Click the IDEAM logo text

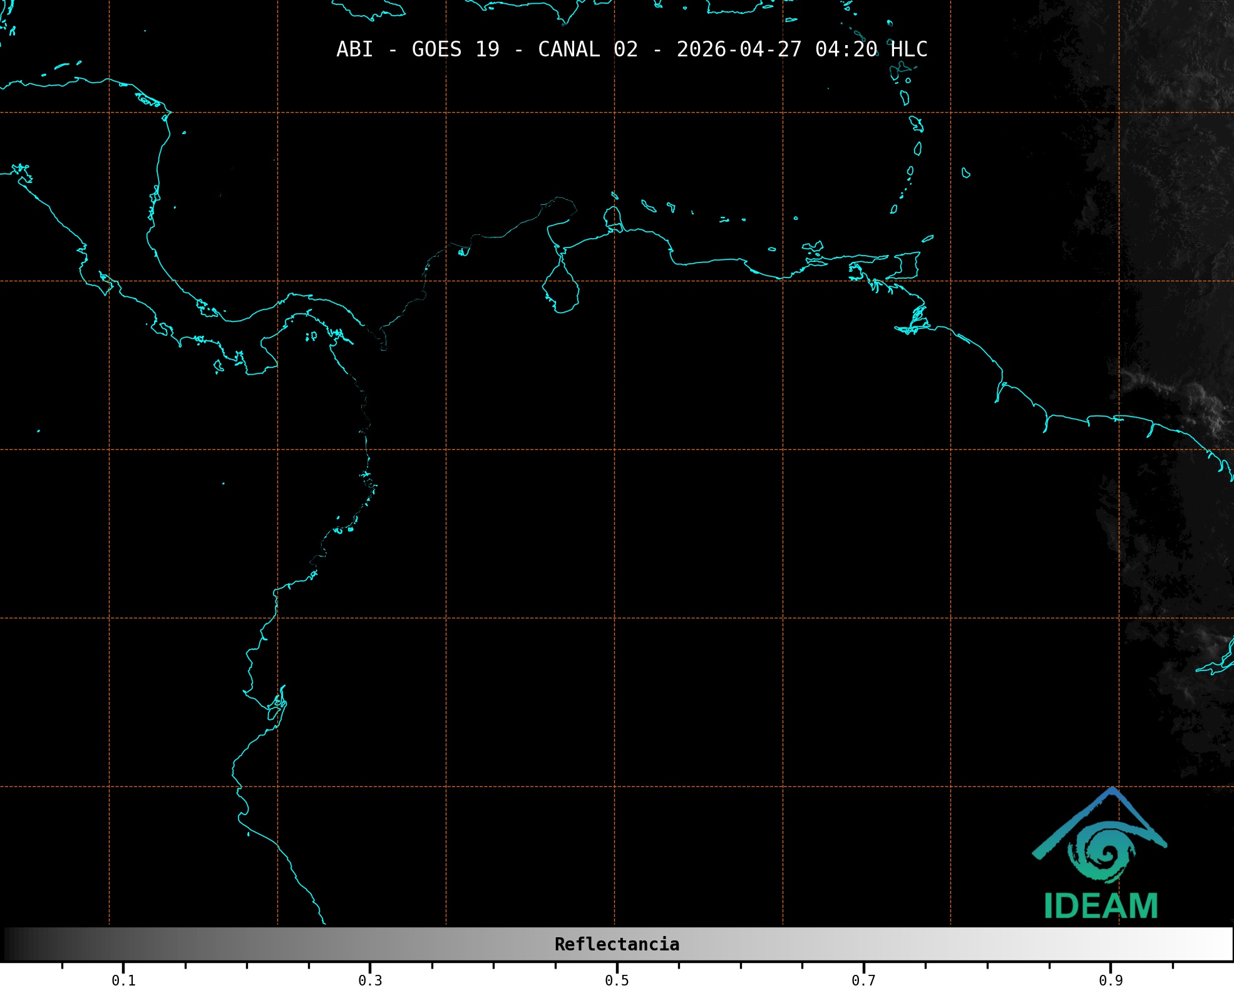[1101, 906]
